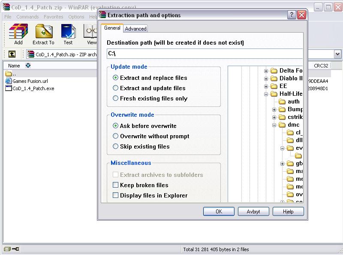Select the Half-Life folder icon
Screen dimensions: 343x255
pyautogui.click(x=274, y=94)
